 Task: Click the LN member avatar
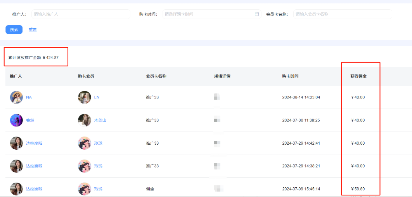click(85, 97)
